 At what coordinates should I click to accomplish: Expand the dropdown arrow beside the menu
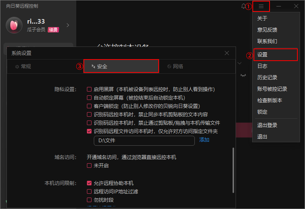click(240, 63)
